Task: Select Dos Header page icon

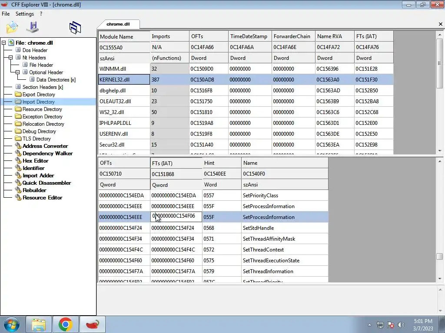Action: 18,50
